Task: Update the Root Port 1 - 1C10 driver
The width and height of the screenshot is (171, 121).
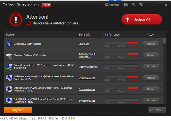Action: point(151,89)
